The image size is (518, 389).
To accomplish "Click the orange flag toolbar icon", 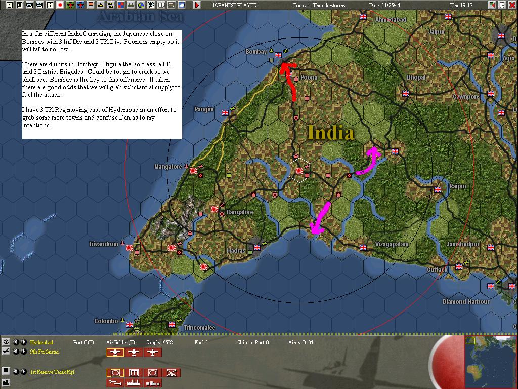I will point(91,5).
